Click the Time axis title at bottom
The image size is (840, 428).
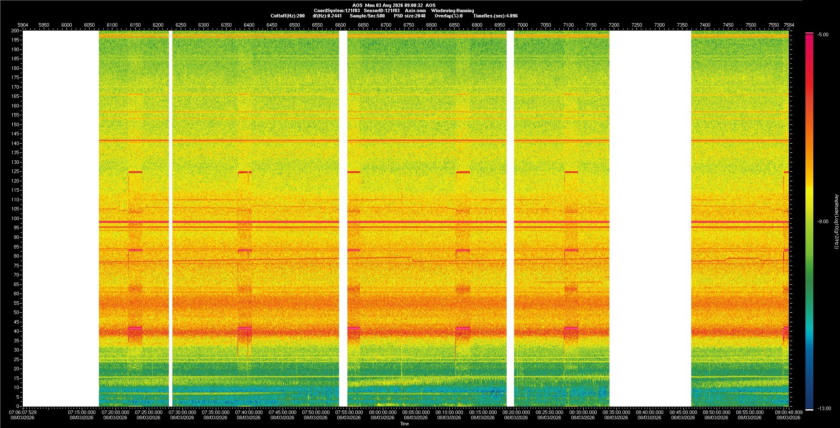pyautogui.click(x=405, y=424)
